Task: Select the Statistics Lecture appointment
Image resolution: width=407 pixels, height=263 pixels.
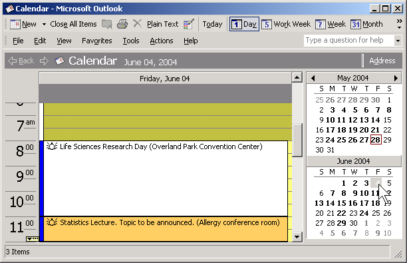Action: [x=166, y=229]
